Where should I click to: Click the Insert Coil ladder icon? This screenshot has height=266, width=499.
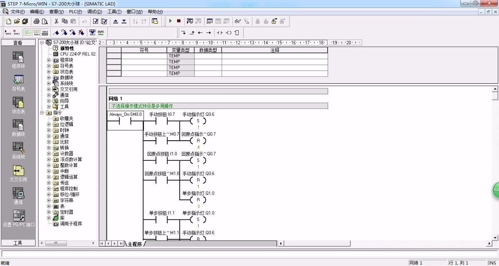229,32
